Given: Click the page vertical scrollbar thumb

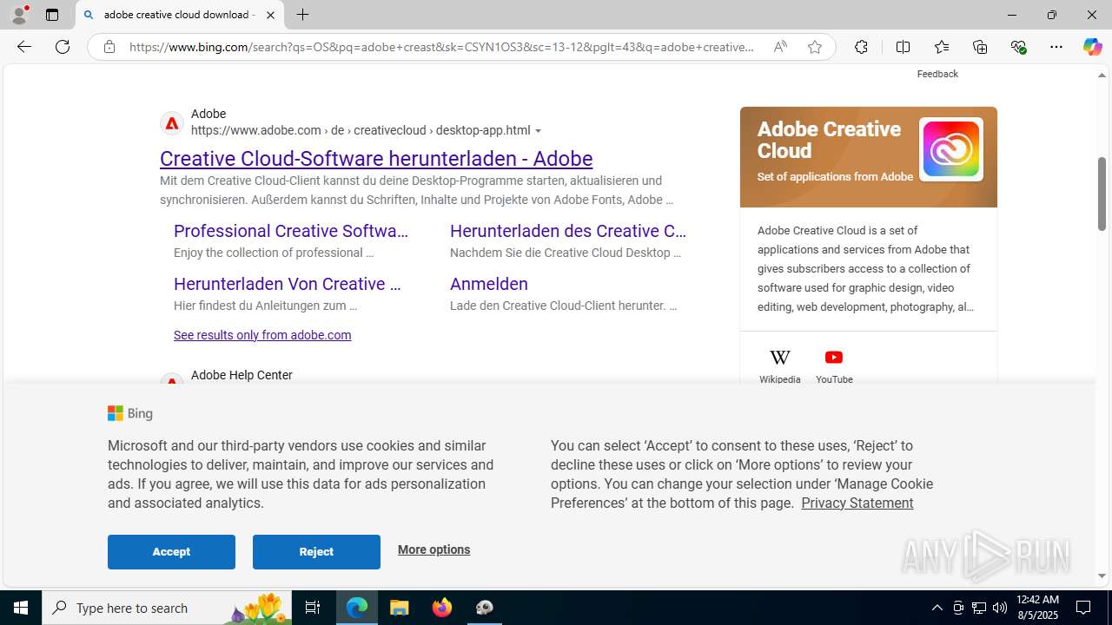Looking at the screenshot, I should pyautogui.click(x=1102, y=194).
